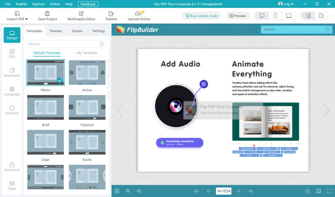This screenshot has height=197, width=335.
Task: Flip to previous page with left arrow
Action: click(120, 110)
